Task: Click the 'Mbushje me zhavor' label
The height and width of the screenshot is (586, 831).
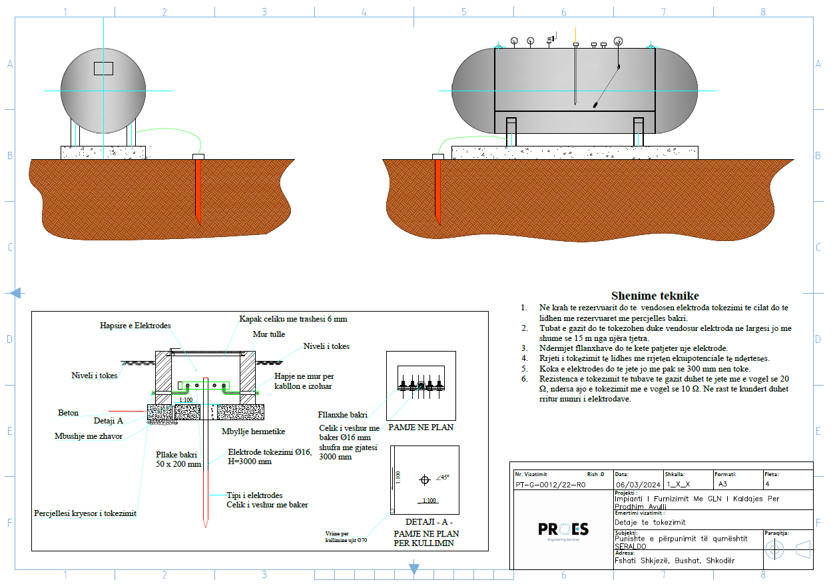Action: coord(89,436)
